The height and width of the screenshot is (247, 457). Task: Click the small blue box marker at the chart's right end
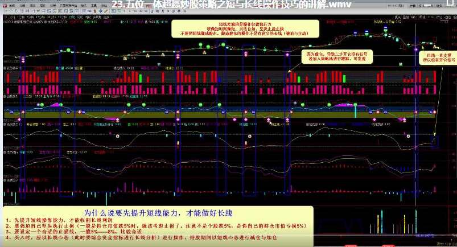[435, 140]
